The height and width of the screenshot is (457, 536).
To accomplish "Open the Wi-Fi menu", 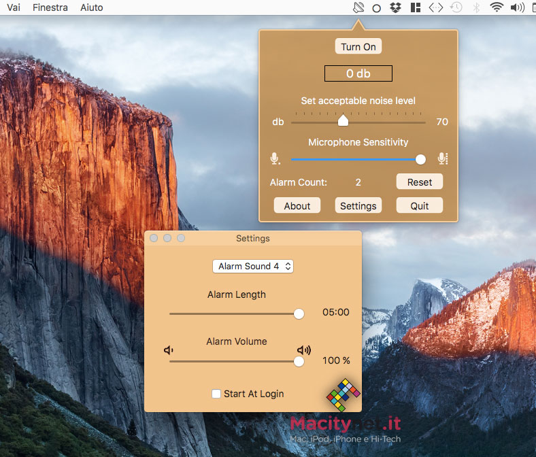I will pos(497,7).
